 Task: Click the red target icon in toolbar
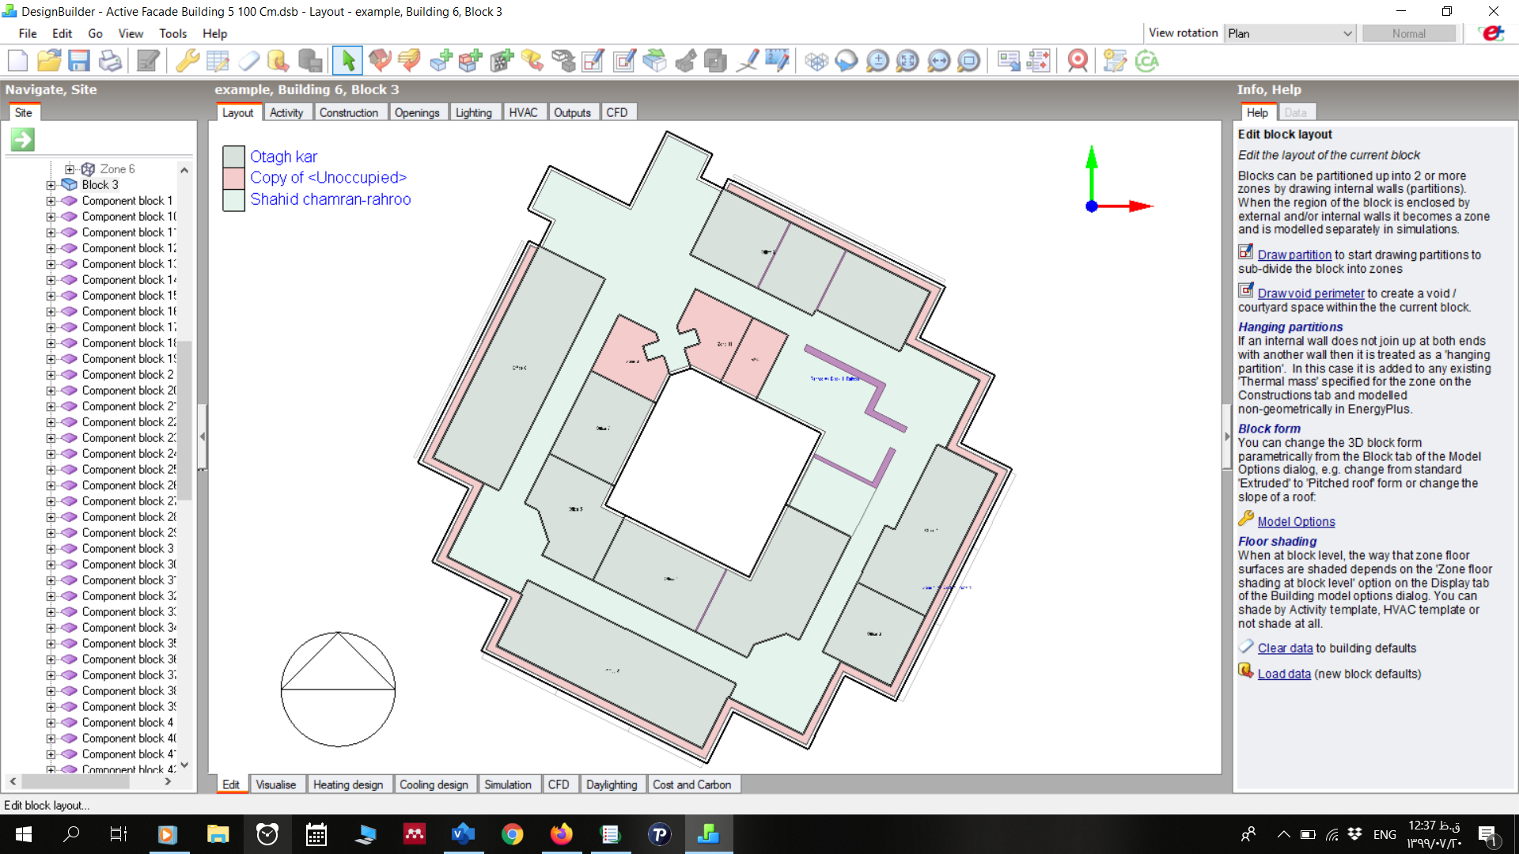[x=1077, y=61]
